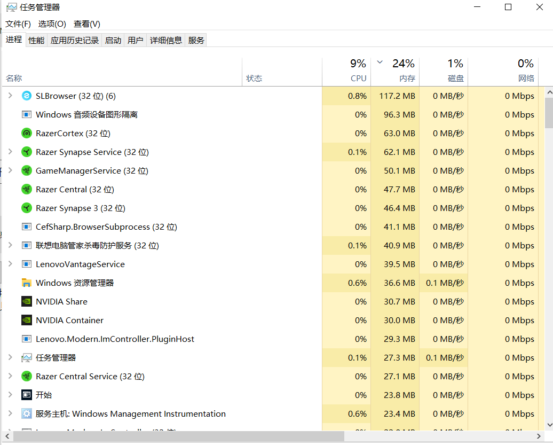Screen dimensions: 553x445
Task: Sort by the 名称 column header
Action: [x=122, y=72]
